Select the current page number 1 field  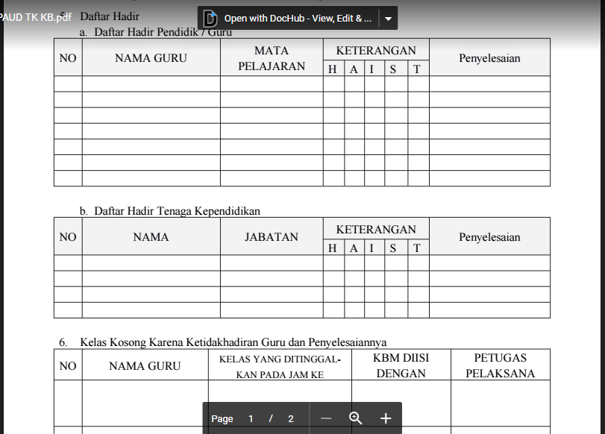point(251,419)
